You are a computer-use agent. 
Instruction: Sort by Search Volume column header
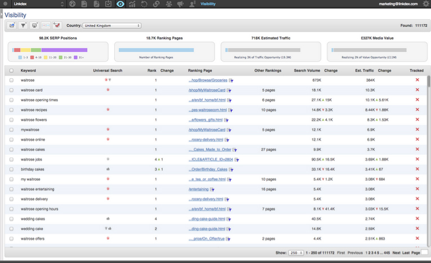pos(307,70)
